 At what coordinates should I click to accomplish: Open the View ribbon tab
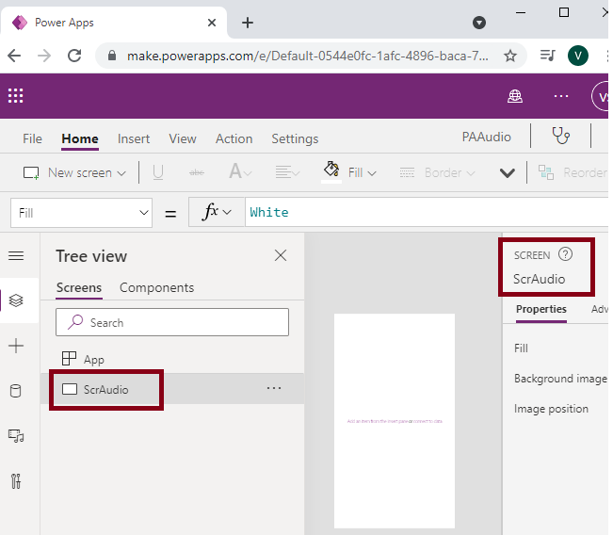coord(182,138)
